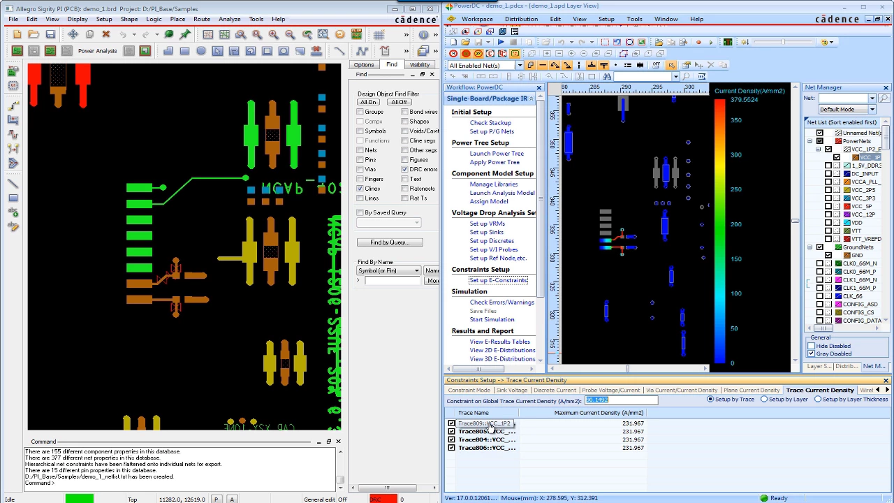The image size is (894, 503).
Task: Toggle the Gray Disabled checkbox
Action: 811,353
